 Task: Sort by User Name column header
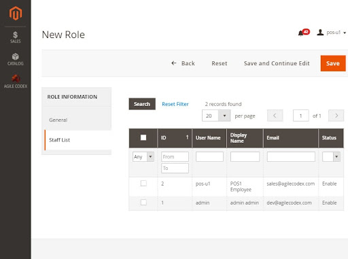point(209,138)
